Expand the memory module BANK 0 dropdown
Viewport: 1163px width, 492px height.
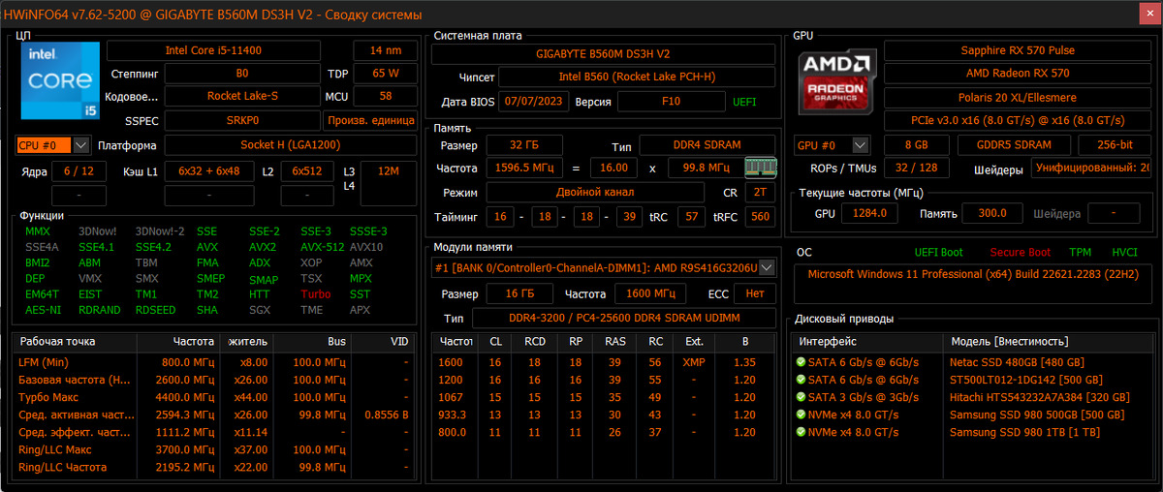pos(767,267)
